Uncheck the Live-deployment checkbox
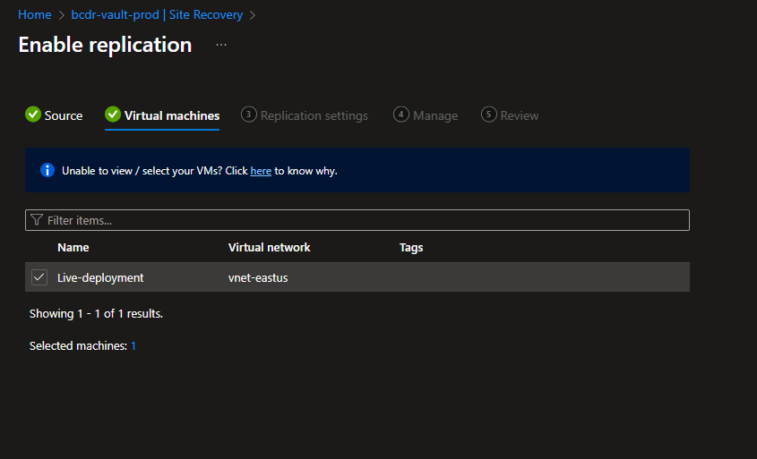 click(x=39, y=277)
